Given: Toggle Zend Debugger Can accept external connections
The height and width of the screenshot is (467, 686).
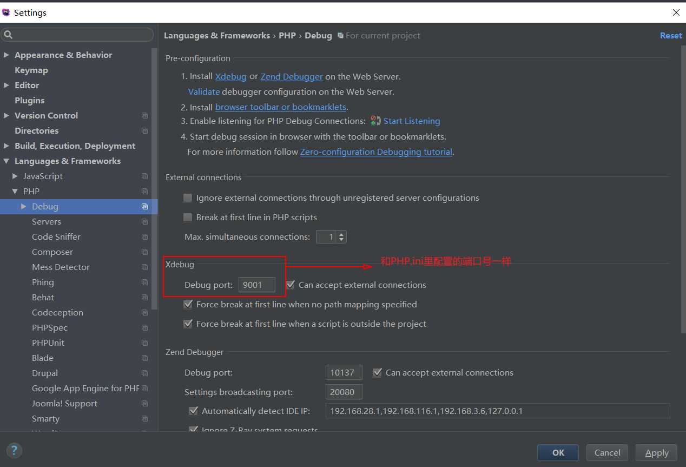Looking at the screenshot, I should pyautogui.click(x=378, y=372).
